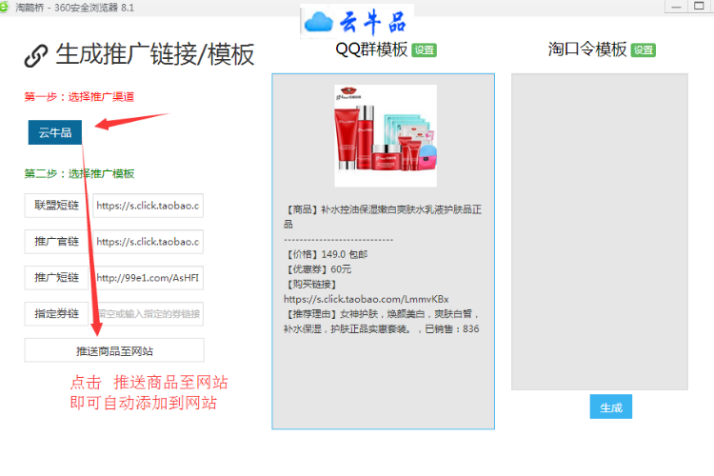Click the 推广官链 template button
The width and height of the screenshot is (714, 476).
(56, 242)
